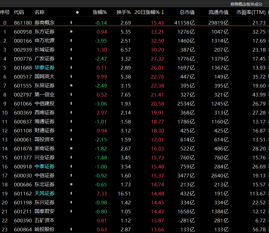The image size is (269, 233).
Task: Select stock name 国网英大
Action: point(45,77)
